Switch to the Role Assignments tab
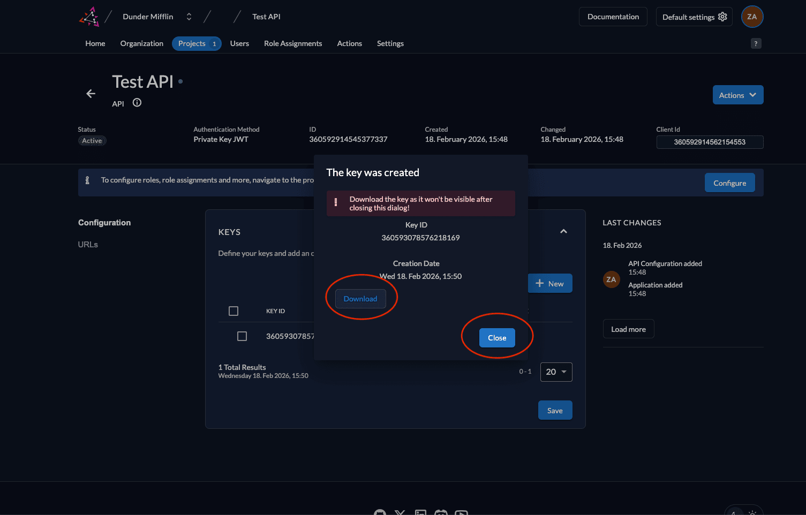 pyautogui.click(x=293, y=44)
